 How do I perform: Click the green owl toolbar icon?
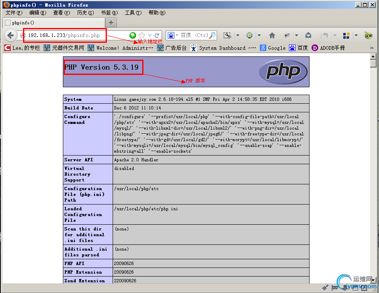pos(368,35)
